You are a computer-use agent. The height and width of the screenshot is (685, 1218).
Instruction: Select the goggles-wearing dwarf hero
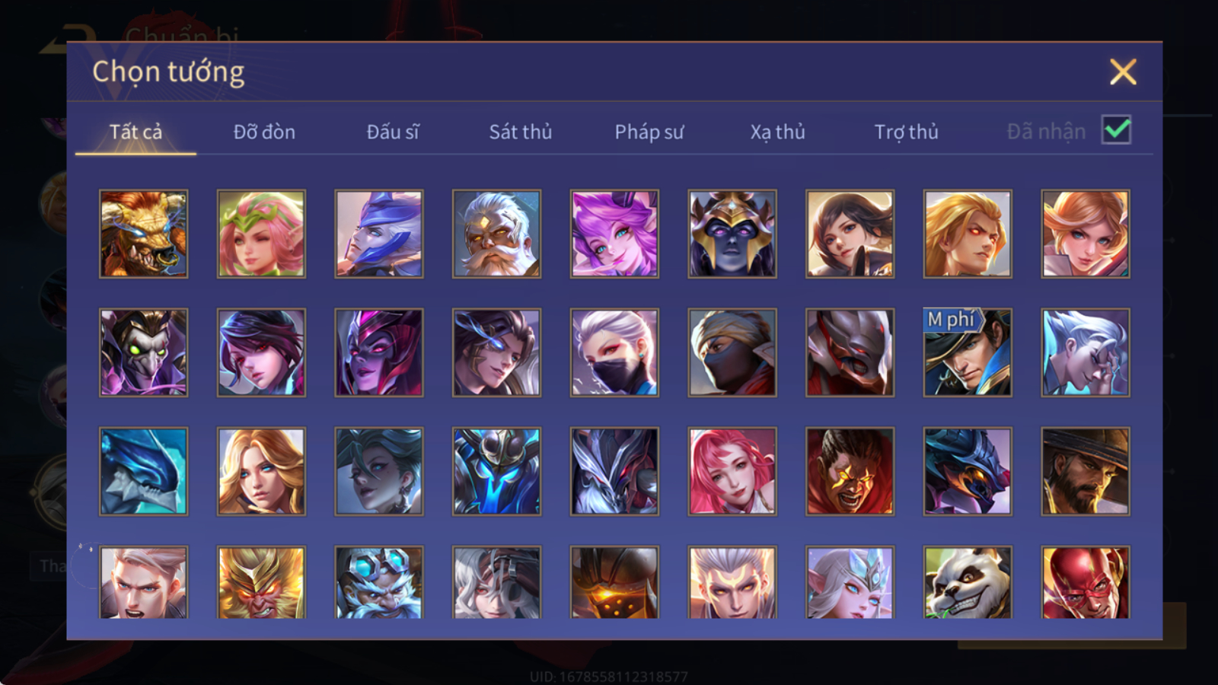click(x=379, y=582)
